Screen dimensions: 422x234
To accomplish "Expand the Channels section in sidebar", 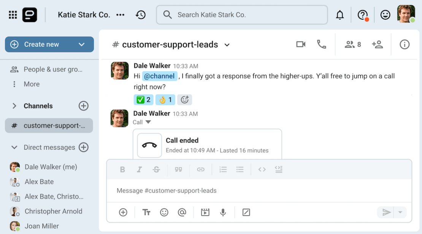I will (x=14, y=106).
